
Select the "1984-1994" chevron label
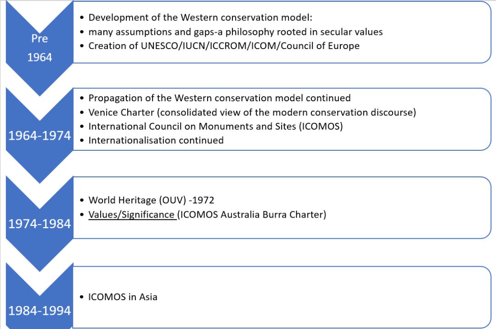(x=39, y=311)
